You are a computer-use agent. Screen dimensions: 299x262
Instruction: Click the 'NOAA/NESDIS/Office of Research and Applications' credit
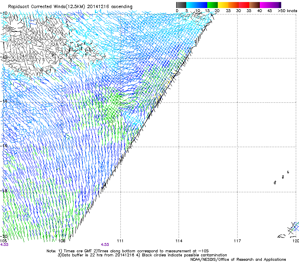[238, 260]
